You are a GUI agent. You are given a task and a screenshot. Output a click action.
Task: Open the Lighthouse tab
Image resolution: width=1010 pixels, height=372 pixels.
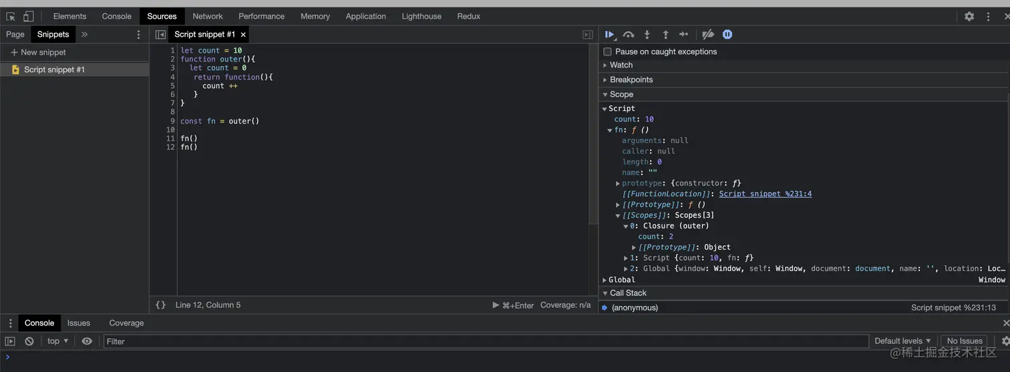[422, 16]
